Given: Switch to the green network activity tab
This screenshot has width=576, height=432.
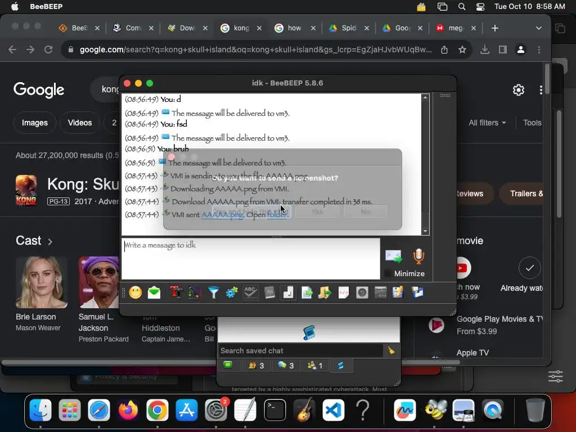Looking at the screenshot, I should coord(228,365).
